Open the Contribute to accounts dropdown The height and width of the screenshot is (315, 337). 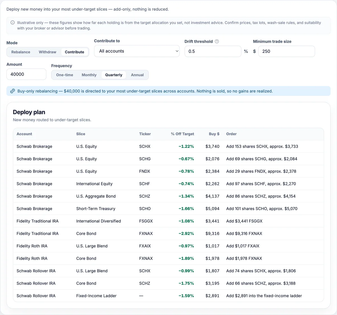(x=137, y=51)
